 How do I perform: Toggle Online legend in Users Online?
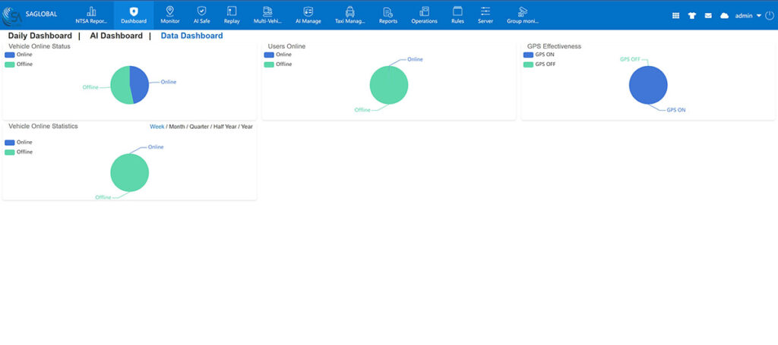[x=278, y=55]
